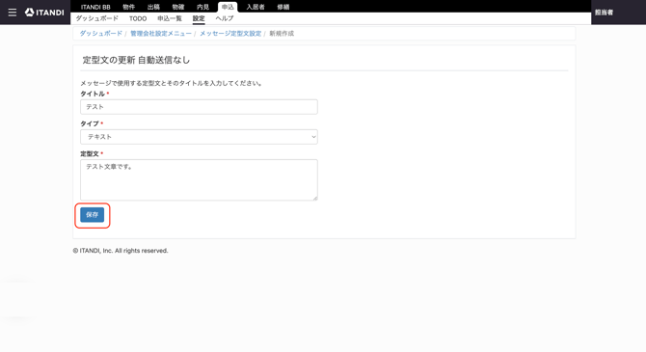Click the ITANDI logo
The image size is (646, 352).
44,13
